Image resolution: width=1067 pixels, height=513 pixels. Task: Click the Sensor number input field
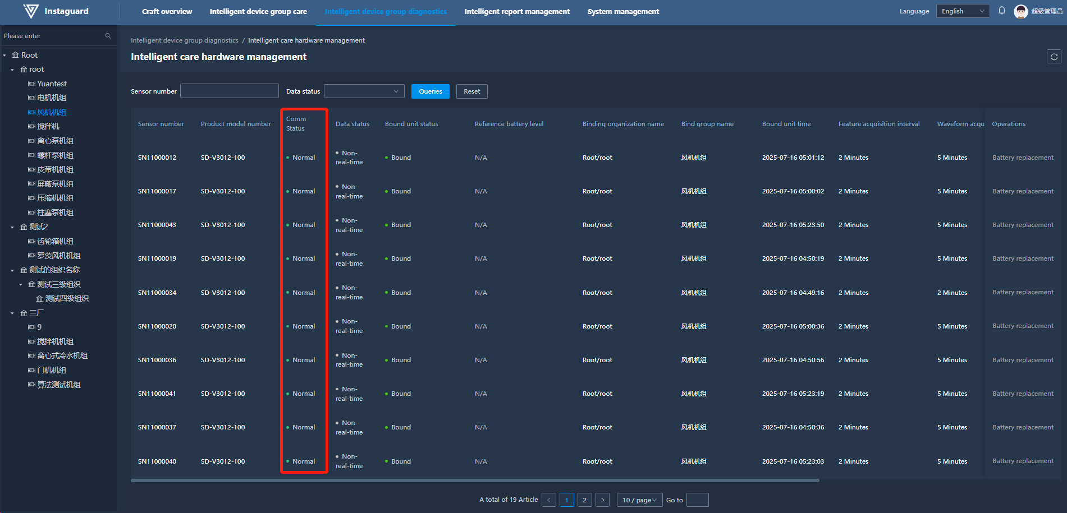(229, 91)
